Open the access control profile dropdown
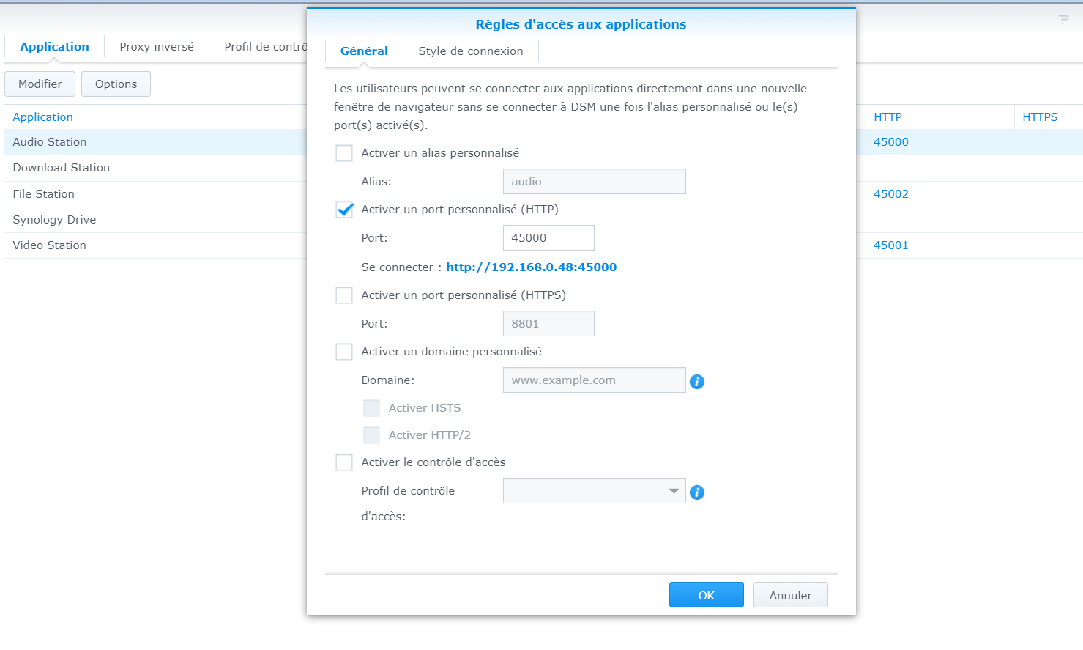This screenshot has height=650, width=1083. click(x=594, y=491)
